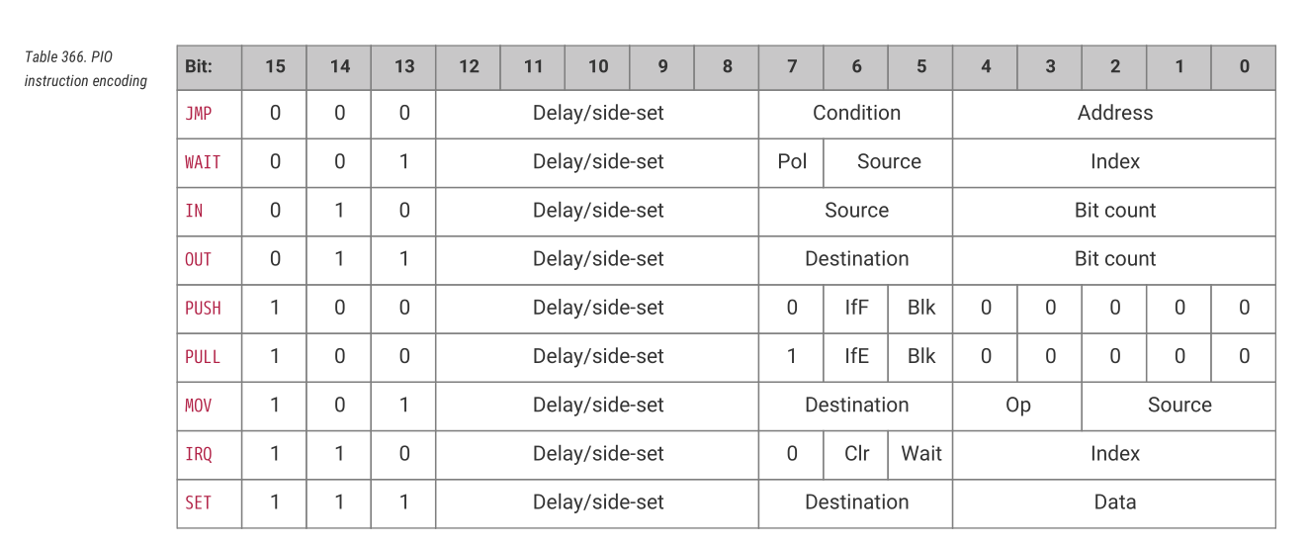Click the SET instruction name
1310x546 pixels.
199,502
